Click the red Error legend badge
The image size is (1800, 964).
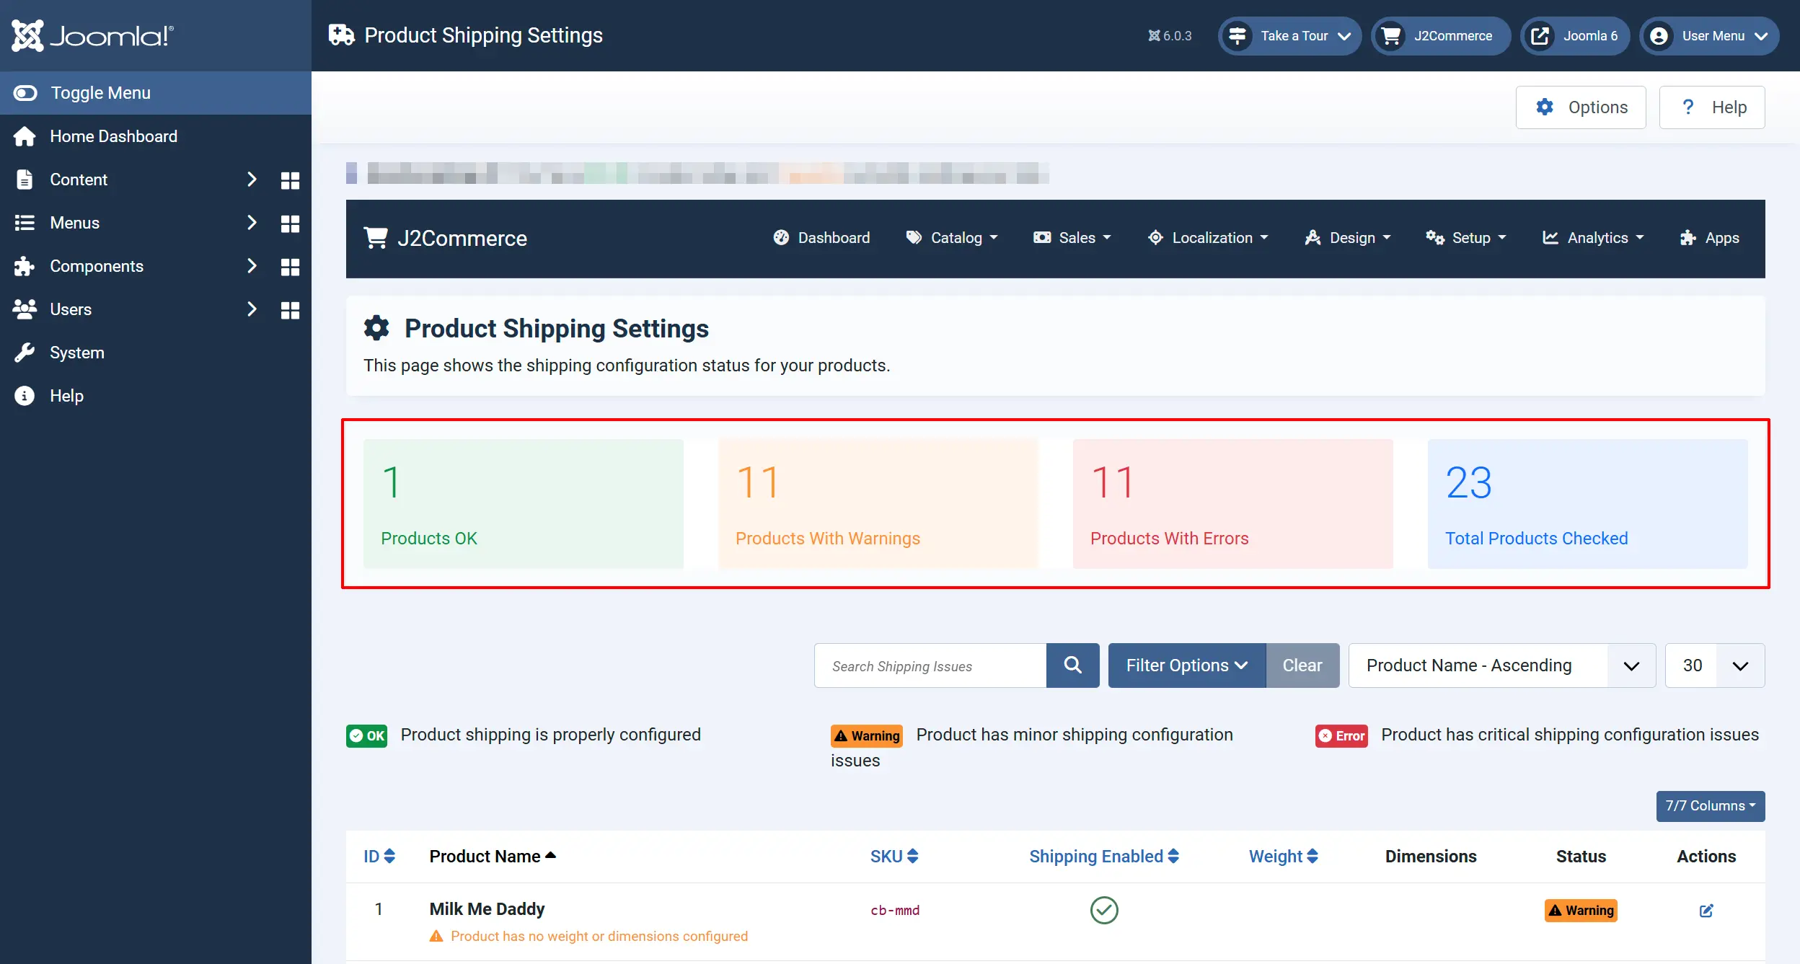coord(1341,735)
